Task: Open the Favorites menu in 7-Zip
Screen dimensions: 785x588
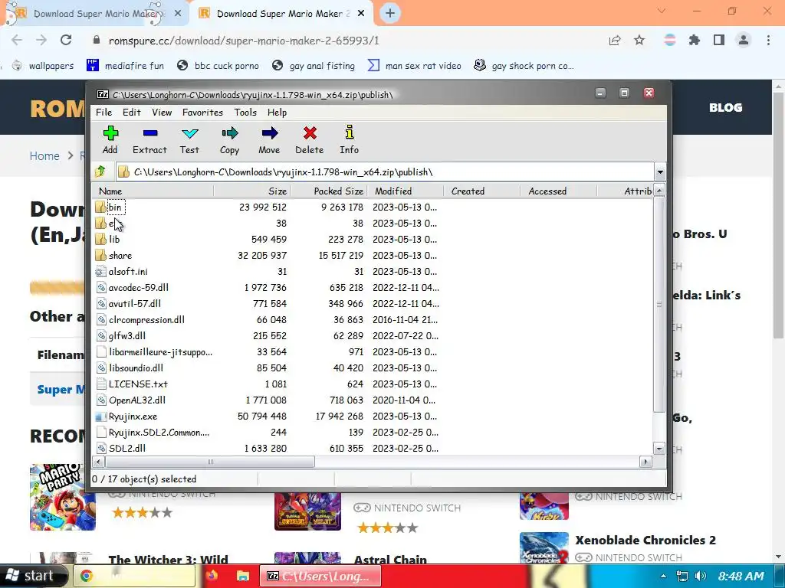Action: pos(202,112)
